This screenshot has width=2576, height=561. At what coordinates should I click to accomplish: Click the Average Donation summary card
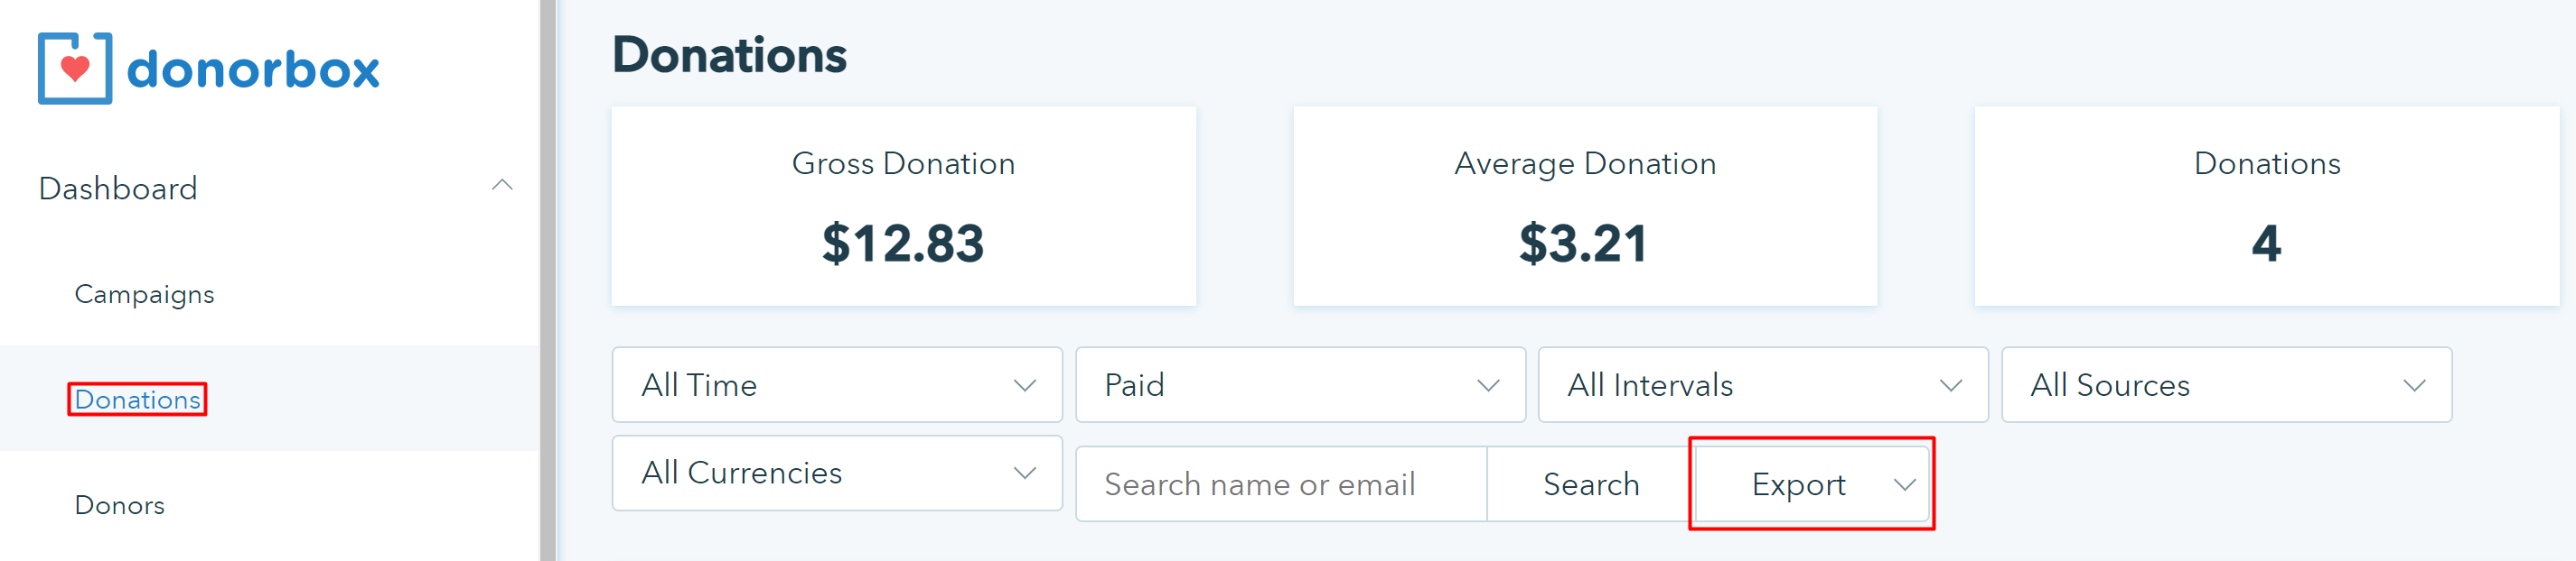coord(1584,207)
